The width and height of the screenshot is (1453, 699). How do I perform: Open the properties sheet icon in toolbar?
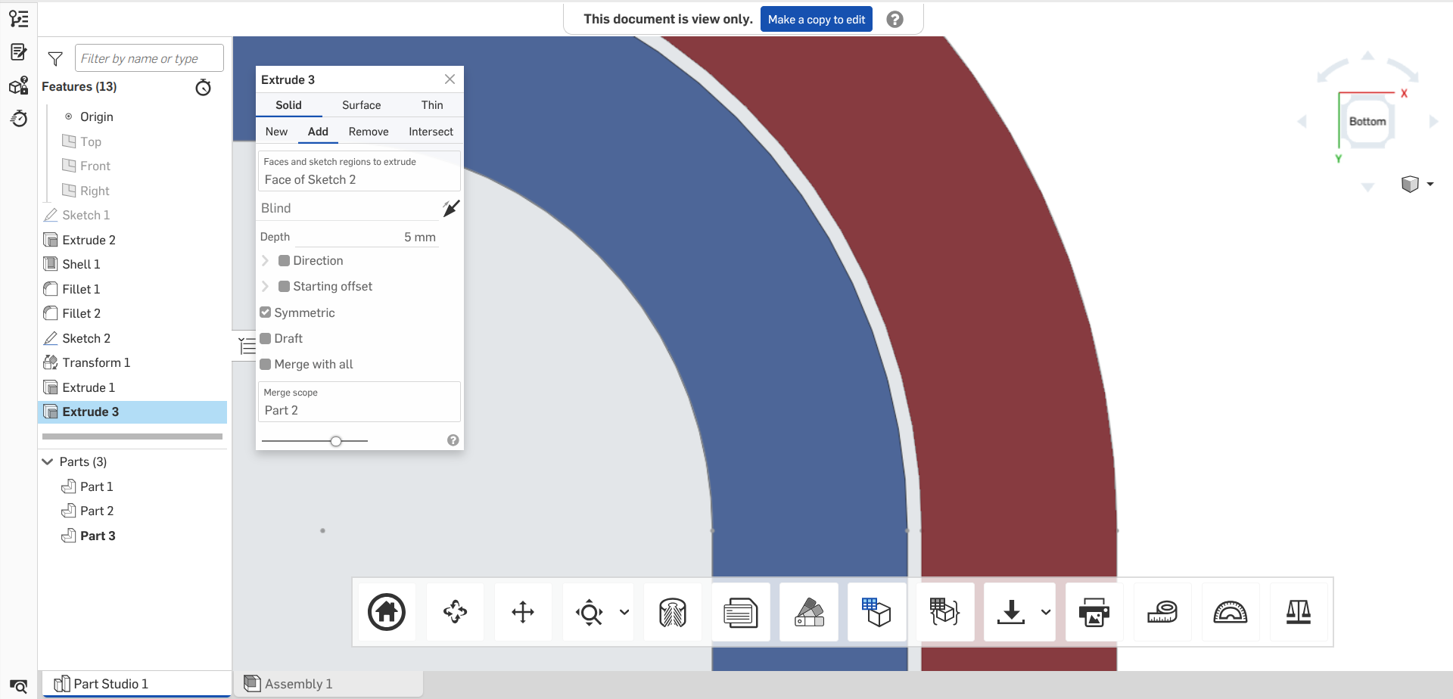[x=741, y=612]
